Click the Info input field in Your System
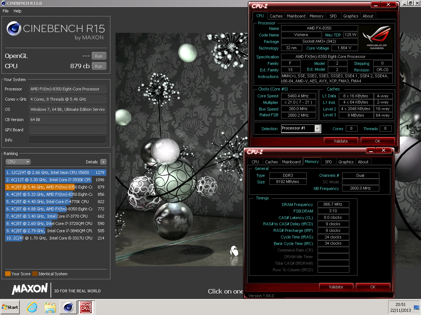This screenshot has width=421, height=315. 67,140
